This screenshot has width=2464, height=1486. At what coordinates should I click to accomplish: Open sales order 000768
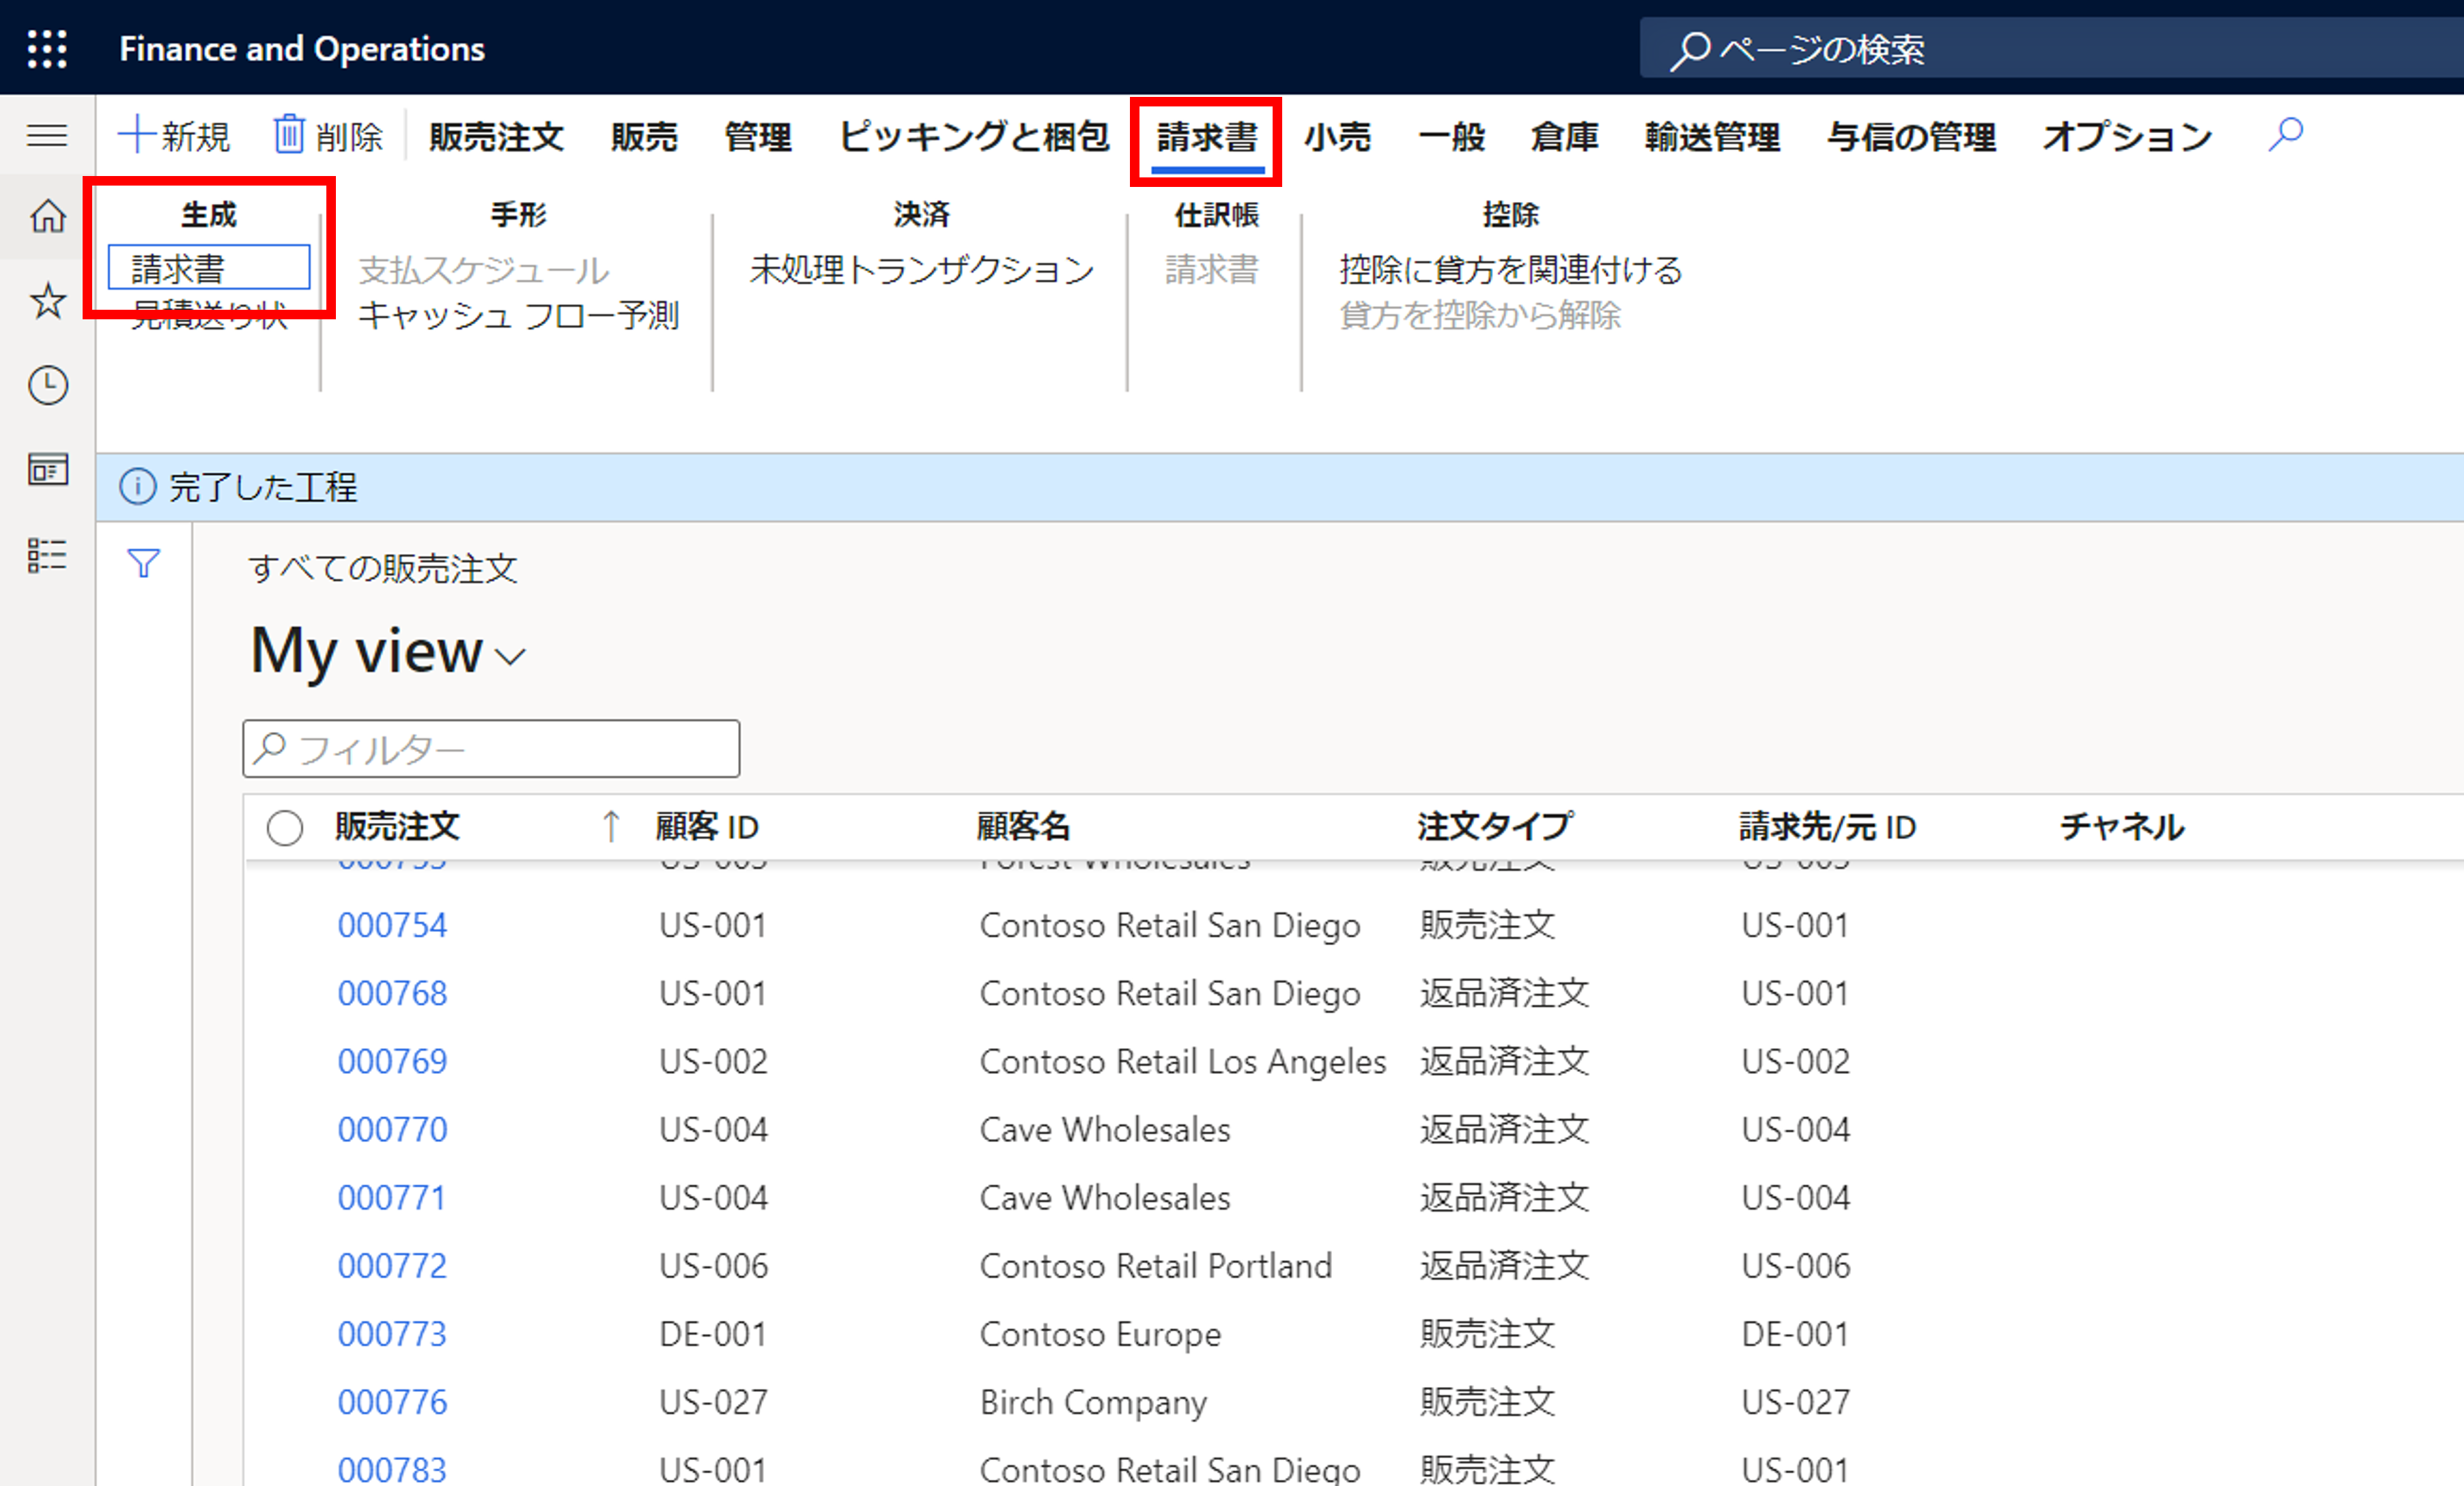(392, 993)
